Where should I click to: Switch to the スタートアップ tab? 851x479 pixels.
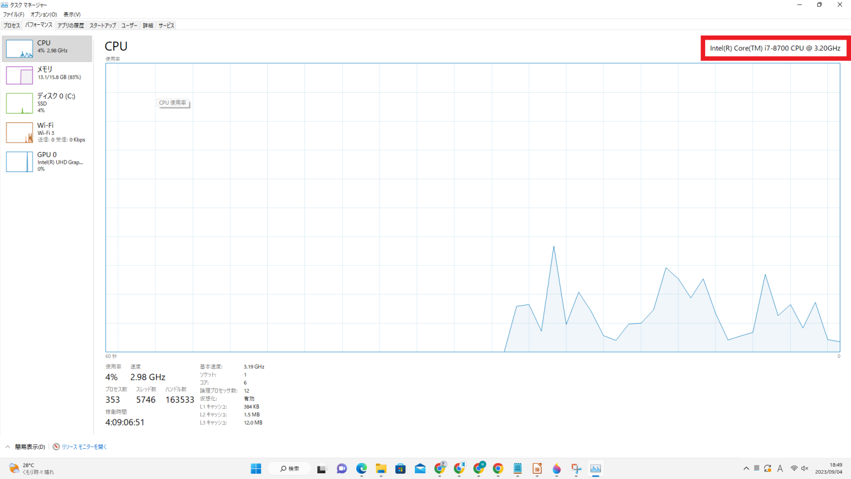[102, 25]
